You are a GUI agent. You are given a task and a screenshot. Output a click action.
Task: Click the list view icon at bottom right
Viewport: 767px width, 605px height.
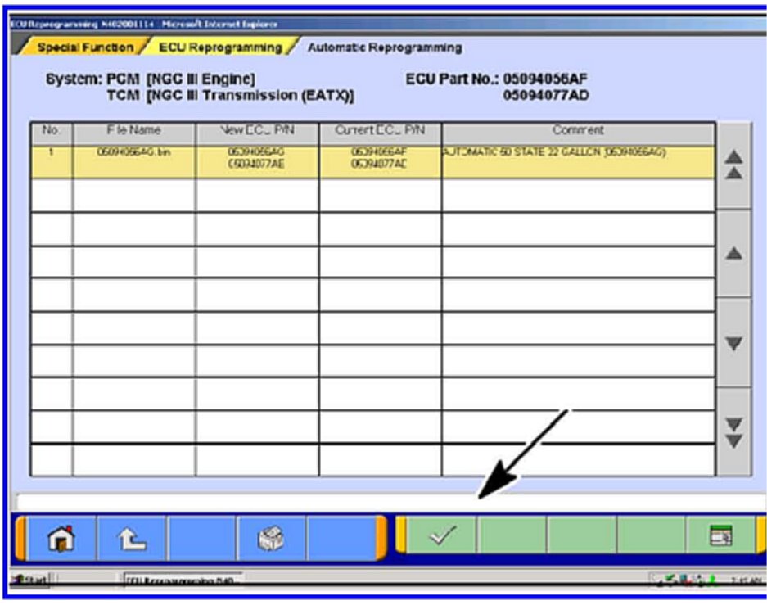(x=720, y=537)
